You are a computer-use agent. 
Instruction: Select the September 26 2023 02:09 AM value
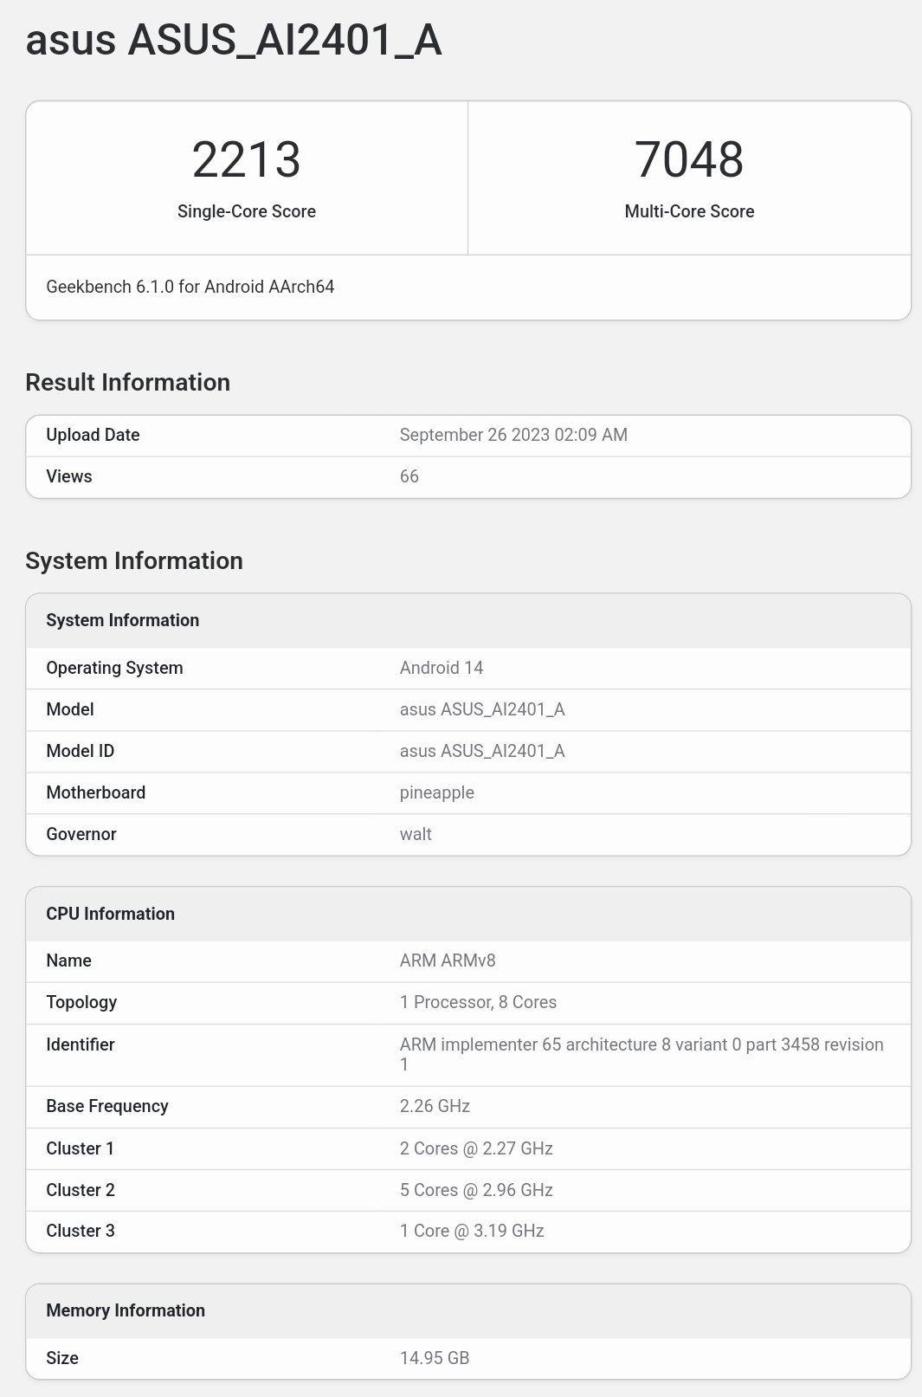pyautogui.click(x=513, y=435)
